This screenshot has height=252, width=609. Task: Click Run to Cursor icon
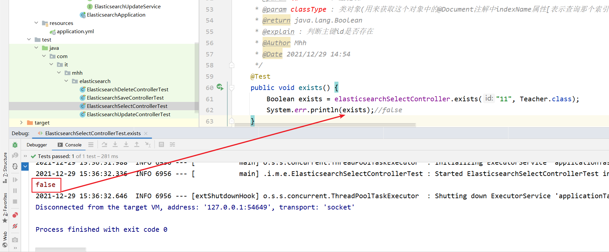pyautogui.click(x=148, y=144)
